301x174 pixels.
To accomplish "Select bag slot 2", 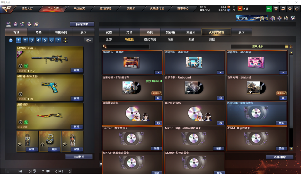I will click(x=25, y=40).
